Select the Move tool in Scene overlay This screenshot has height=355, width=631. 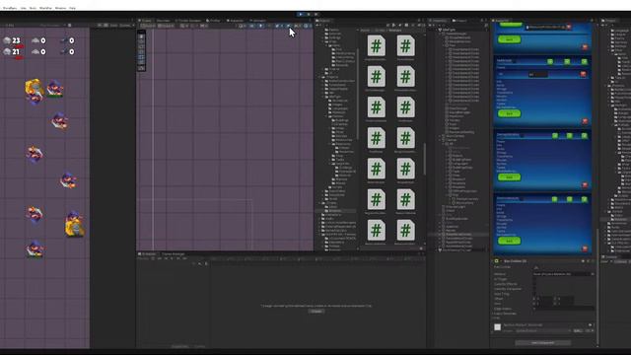pyautogui.click(x=141, y=41)
